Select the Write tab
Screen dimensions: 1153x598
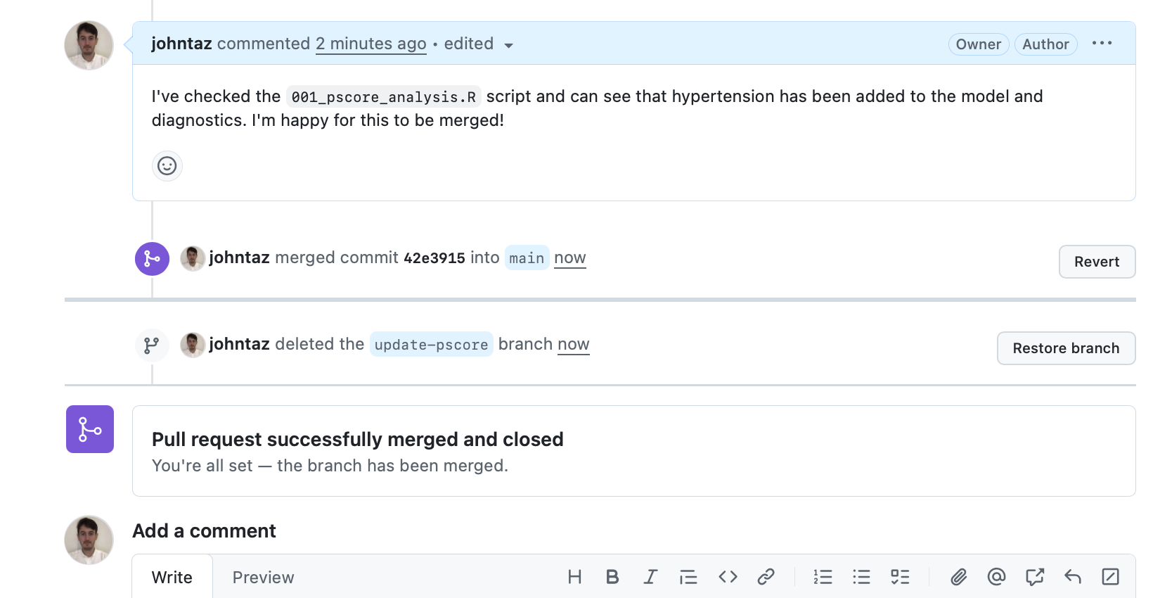(172, 577)
